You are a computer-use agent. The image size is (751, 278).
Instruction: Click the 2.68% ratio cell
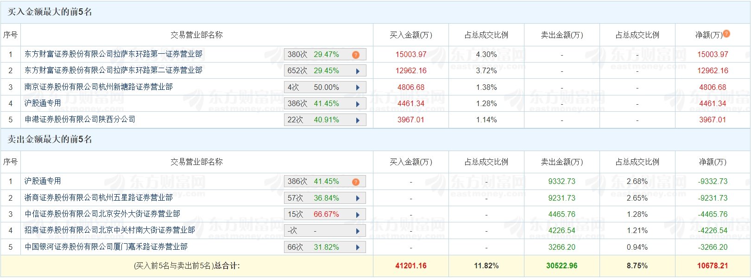tap(637, 181)
